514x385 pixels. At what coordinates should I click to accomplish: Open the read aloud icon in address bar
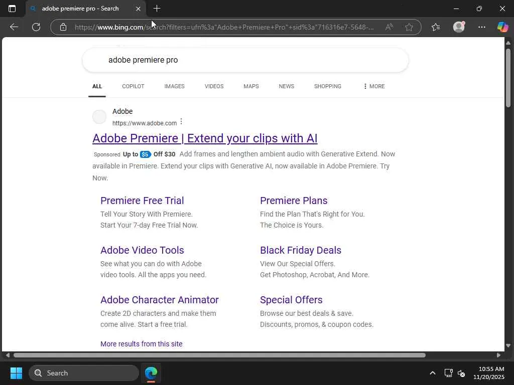pos(389,27)
